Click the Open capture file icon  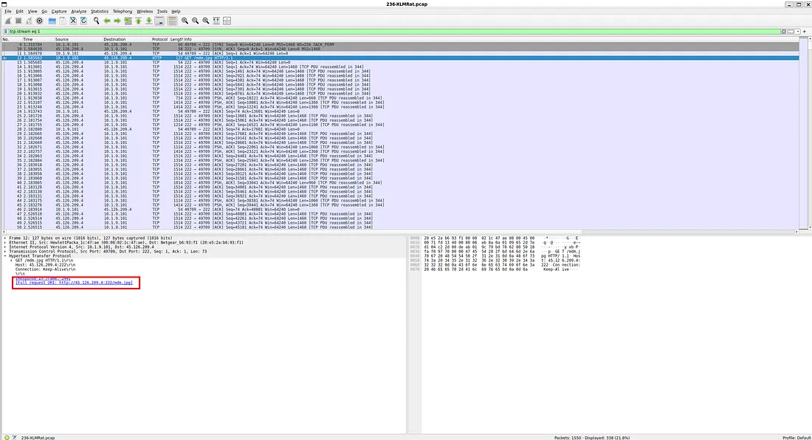[52, 21]
